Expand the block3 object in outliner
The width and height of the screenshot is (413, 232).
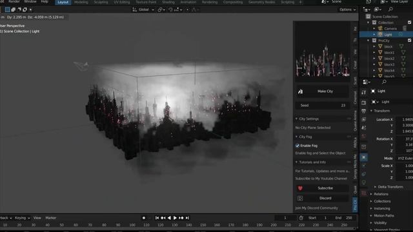(374, 64)
